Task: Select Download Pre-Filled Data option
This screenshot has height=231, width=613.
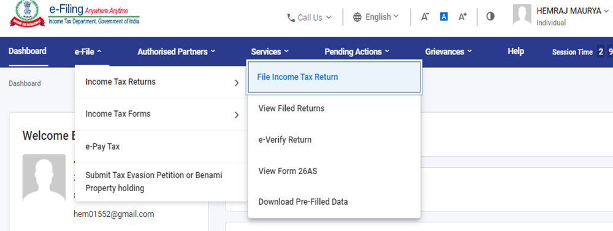Action: [x=334, y=202]
